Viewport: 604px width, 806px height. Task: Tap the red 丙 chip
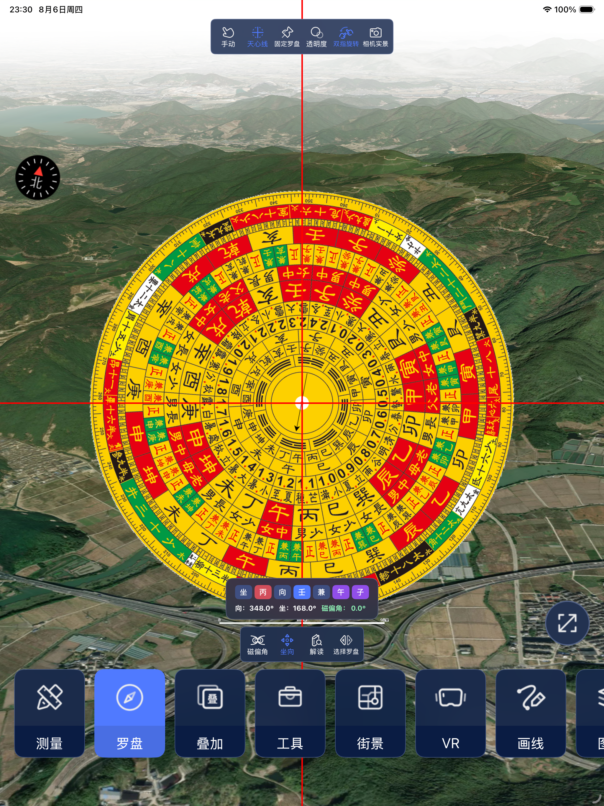(x=263, y=592)
